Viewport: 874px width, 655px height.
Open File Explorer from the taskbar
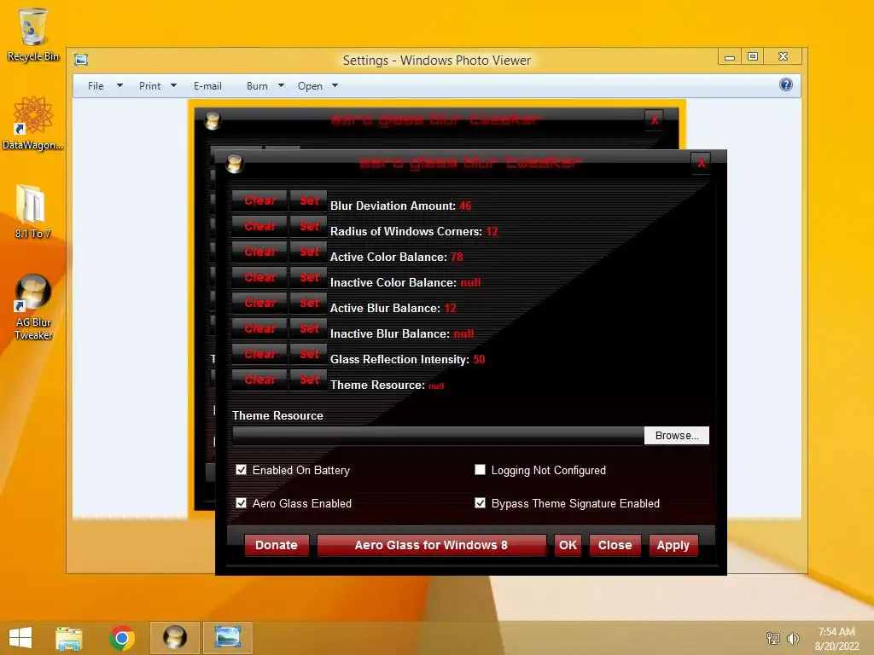point(69,638)
